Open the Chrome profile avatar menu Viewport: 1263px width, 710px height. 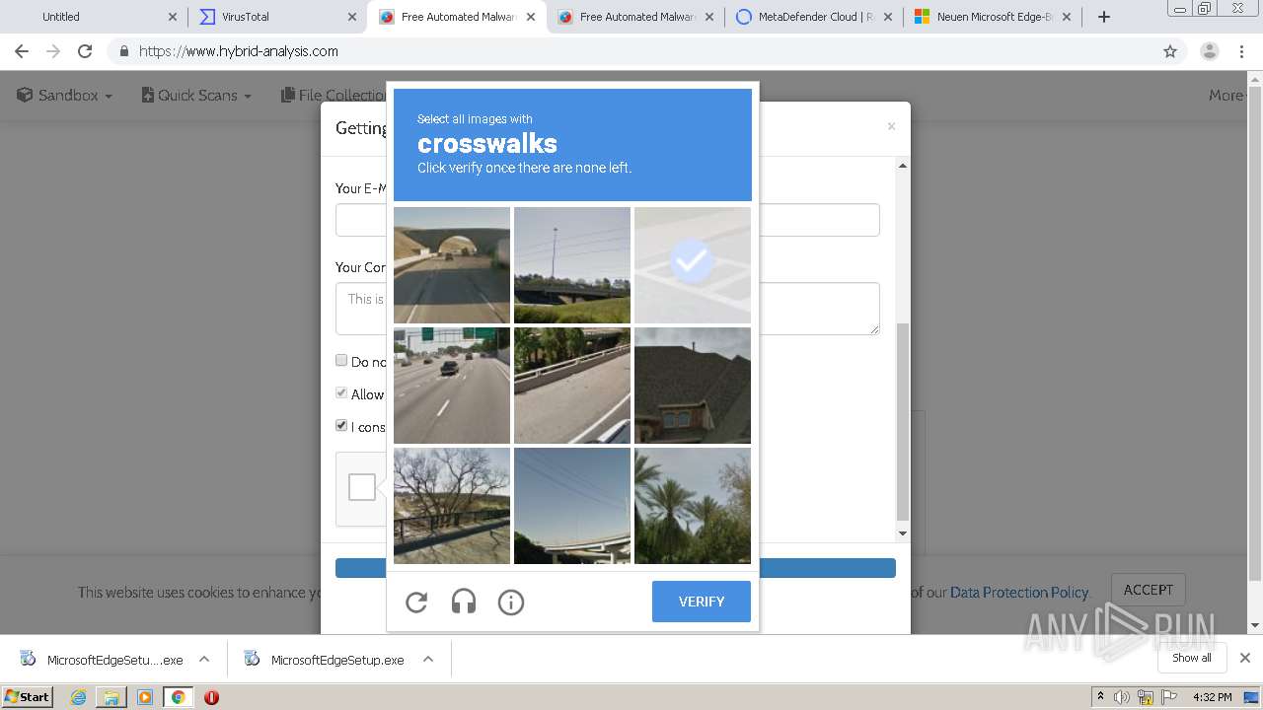pos(1210,51)
